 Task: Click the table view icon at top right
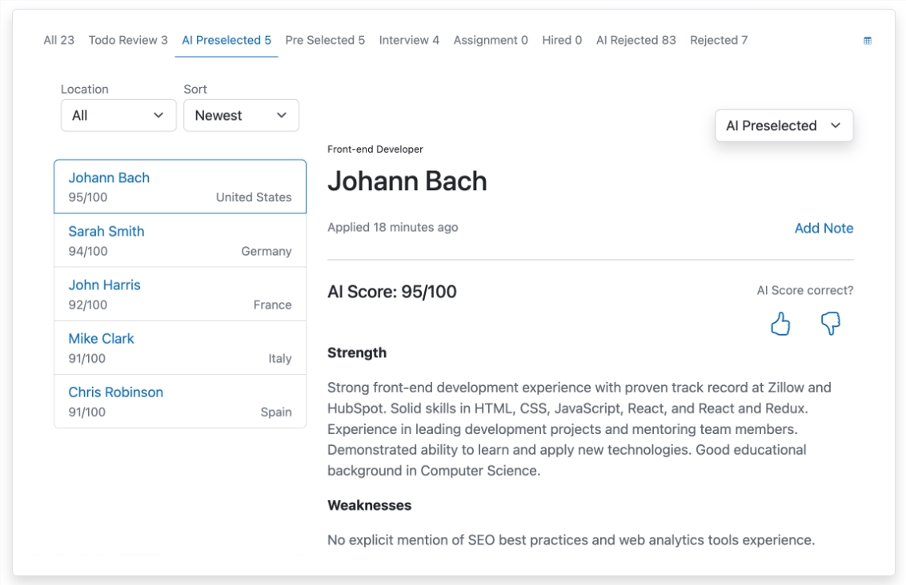click(867, 41)
